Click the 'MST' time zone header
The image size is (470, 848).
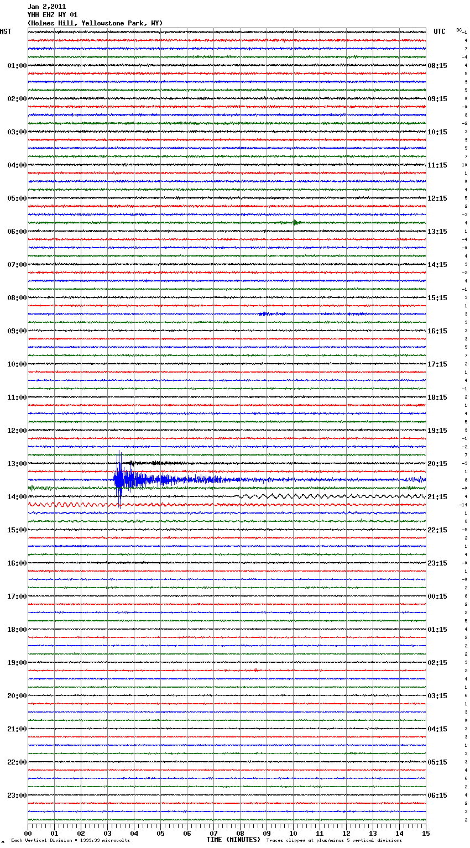[x=6, y=32]
